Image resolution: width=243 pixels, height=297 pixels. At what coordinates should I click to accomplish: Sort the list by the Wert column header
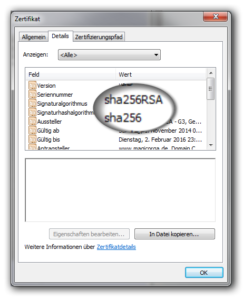pyautogui.click(x=161, y=75)
